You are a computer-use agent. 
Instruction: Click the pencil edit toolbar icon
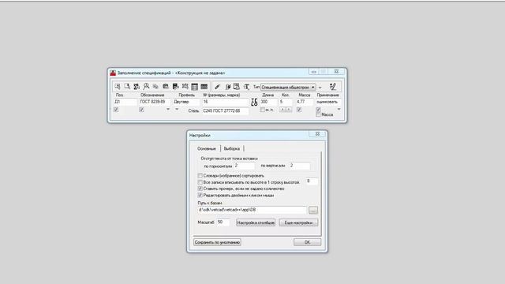point(218,87)
